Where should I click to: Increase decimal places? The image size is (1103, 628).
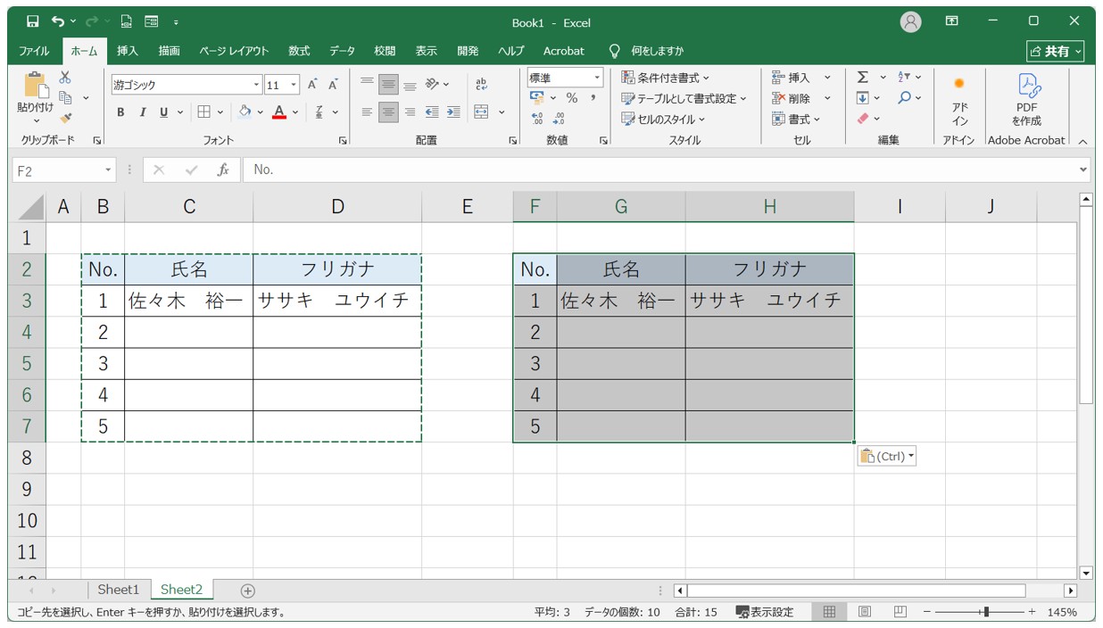[x=537, y=119]
